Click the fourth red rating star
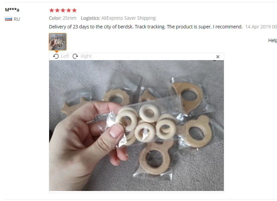This screenshot has width=277, height=201. 68,10
